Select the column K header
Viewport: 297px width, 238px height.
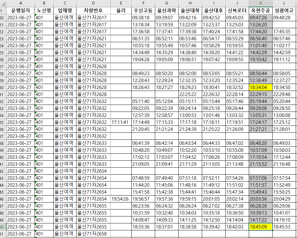pyautogui.click(x=260, y=3)
